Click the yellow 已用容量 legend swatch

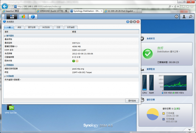point(164,113)
